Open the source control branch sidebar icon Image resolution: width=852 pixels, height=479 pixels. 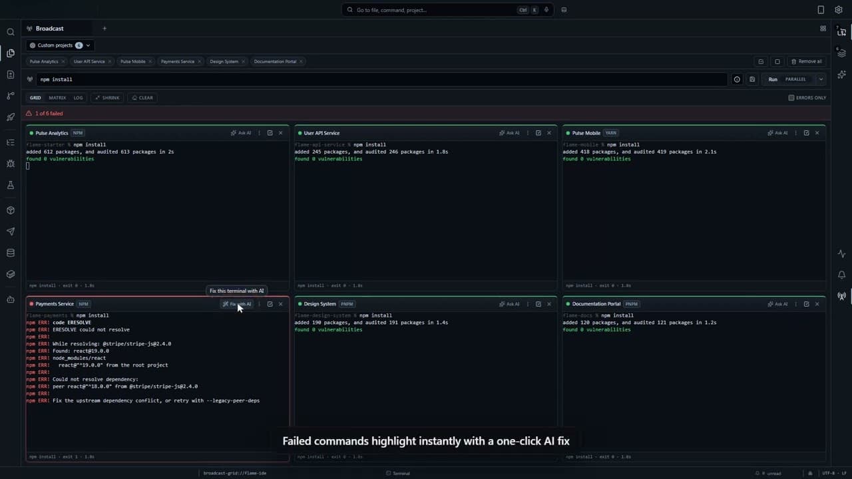(x=10, y=96)
